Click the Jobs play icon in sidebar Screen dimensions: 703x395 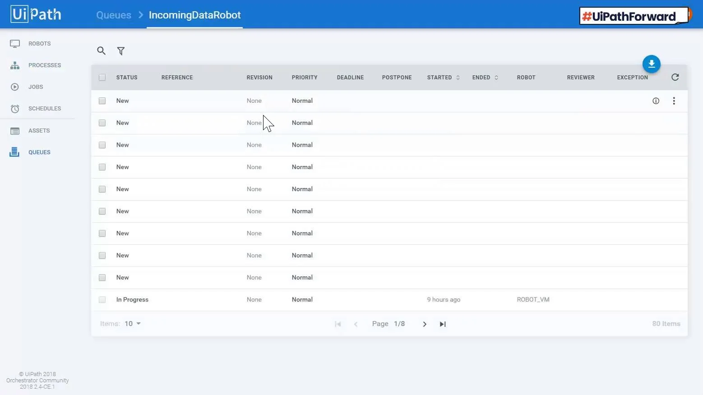pyautogui.click(x=15, y=87)
